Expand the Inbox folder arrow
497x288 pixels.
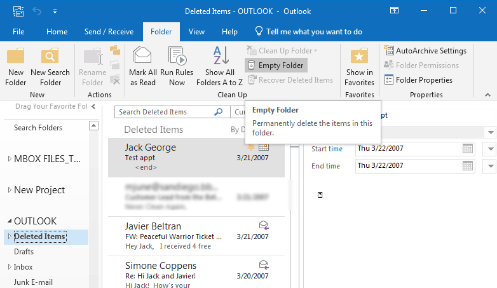click(x=9, y=267)
